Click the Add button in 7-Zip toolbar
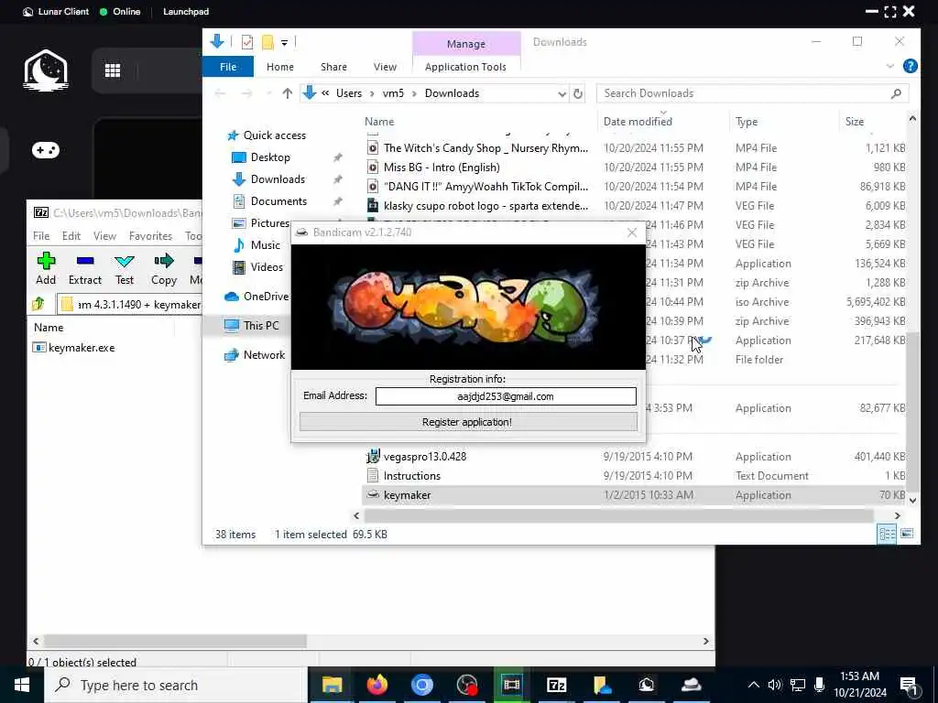Image resolution: width=938 pixels, height=703 pixels. (46, 268)
